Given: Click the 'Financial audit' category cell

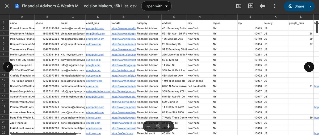Looking at the screenshot, I should point(149,133).
